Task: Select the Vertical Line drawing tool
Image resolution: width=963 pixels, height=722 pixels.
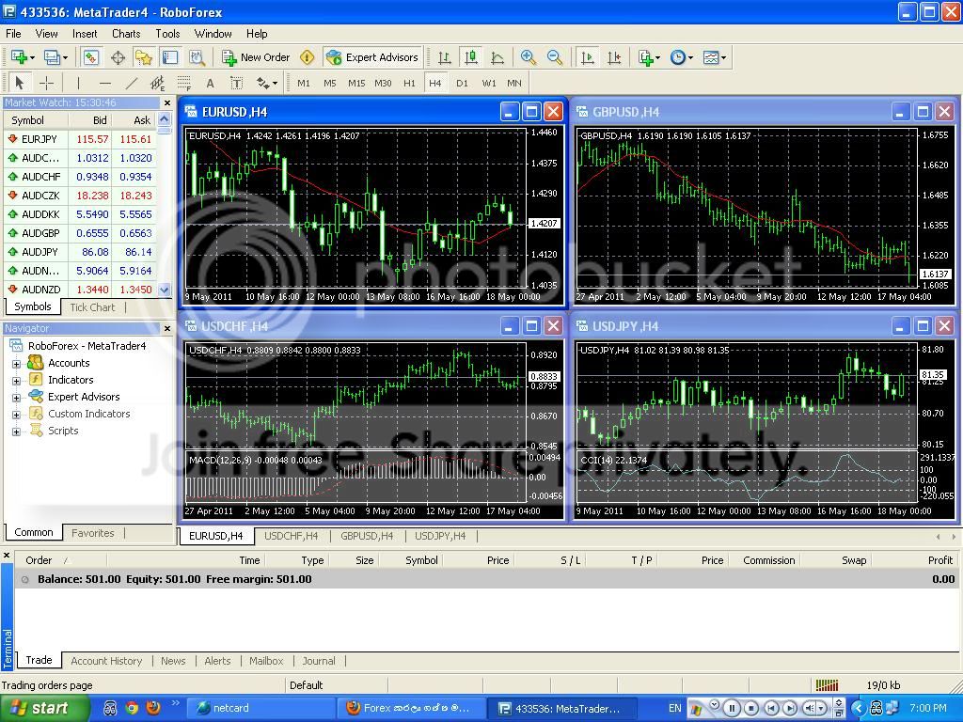Action: (x=78, y=83)
